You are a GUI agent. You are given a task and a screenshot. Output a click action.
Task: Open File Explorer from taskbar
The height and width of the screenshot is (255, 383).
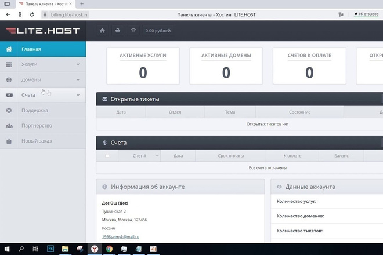point(65,249)
